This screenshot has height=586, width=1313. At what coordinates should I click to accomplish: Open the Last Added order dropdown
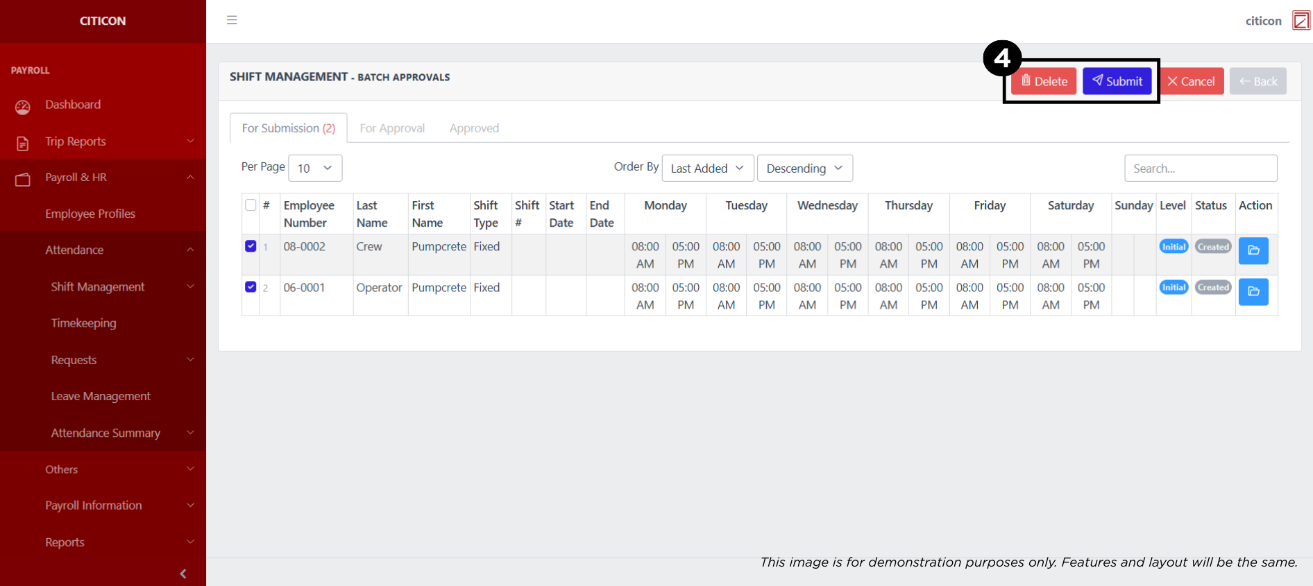click(707, 169)
